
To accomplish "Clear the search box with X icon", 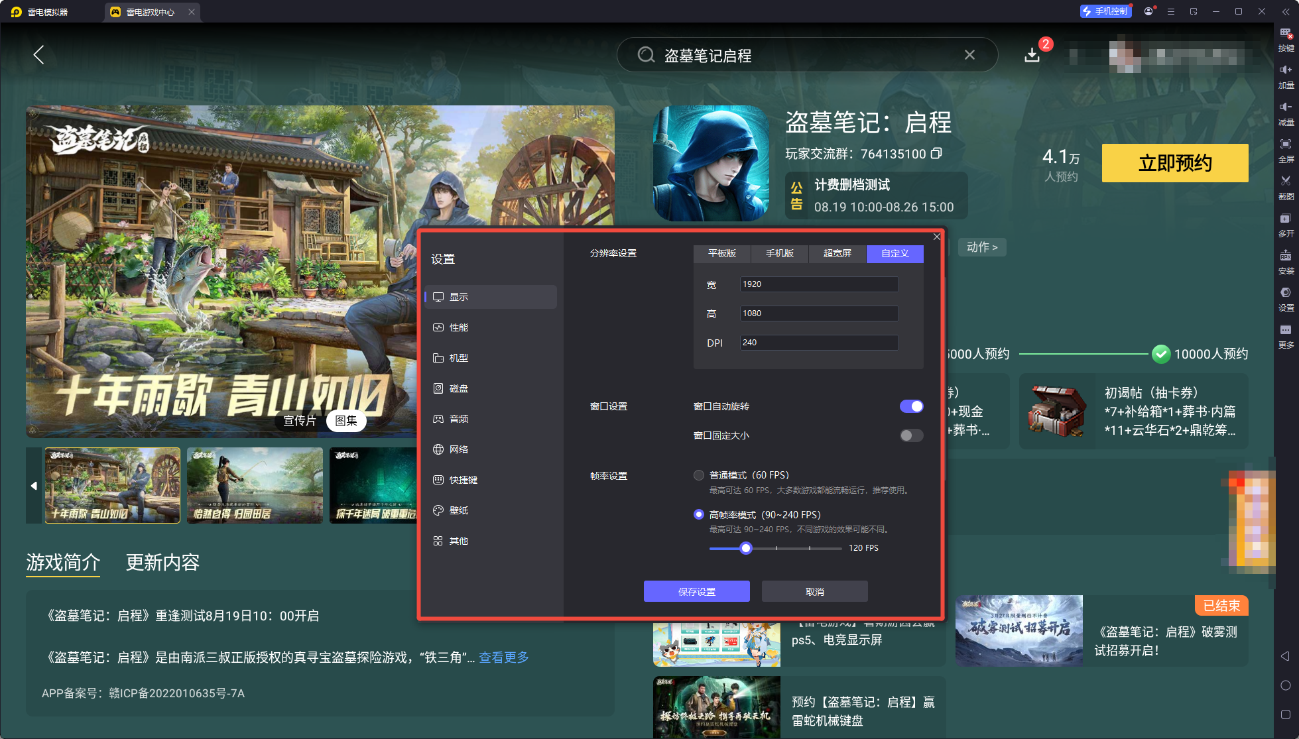I will 969,55.
